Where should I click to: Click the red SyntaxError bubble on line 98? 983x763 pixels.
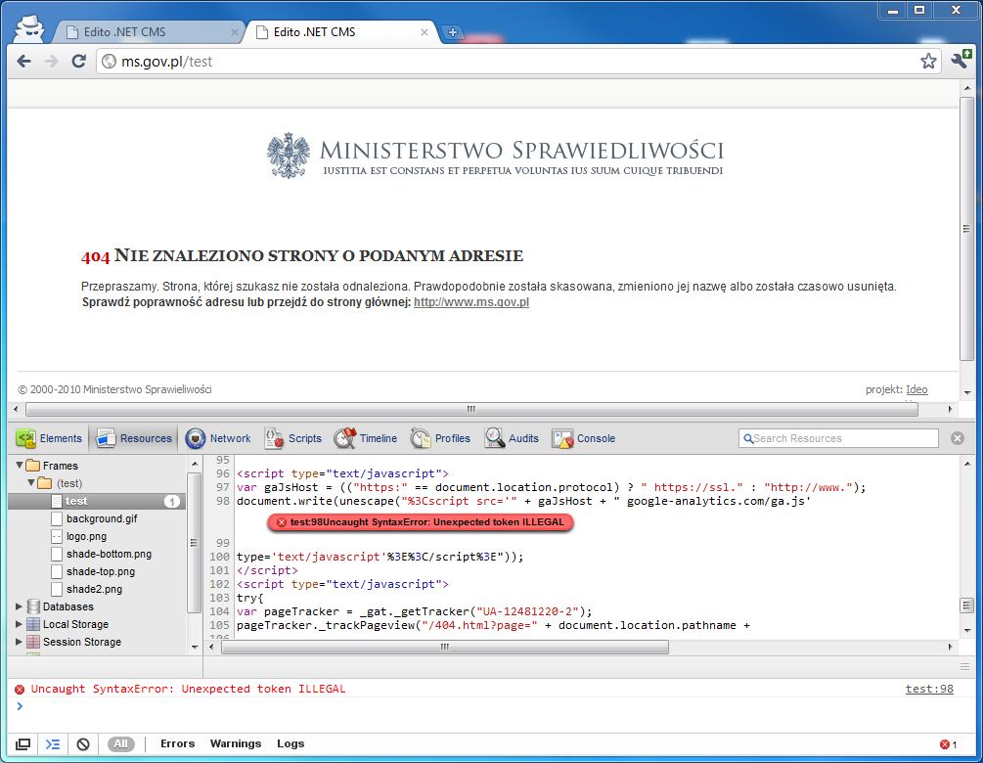(420, 522)
